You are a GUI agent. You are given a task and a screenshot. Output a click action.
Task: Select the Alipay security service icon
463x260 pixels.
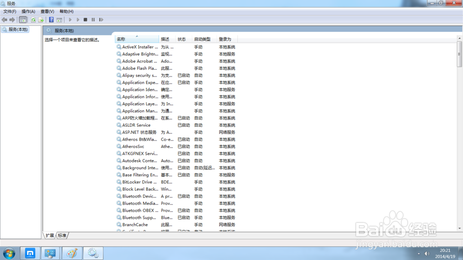click(x=119, y=75)
